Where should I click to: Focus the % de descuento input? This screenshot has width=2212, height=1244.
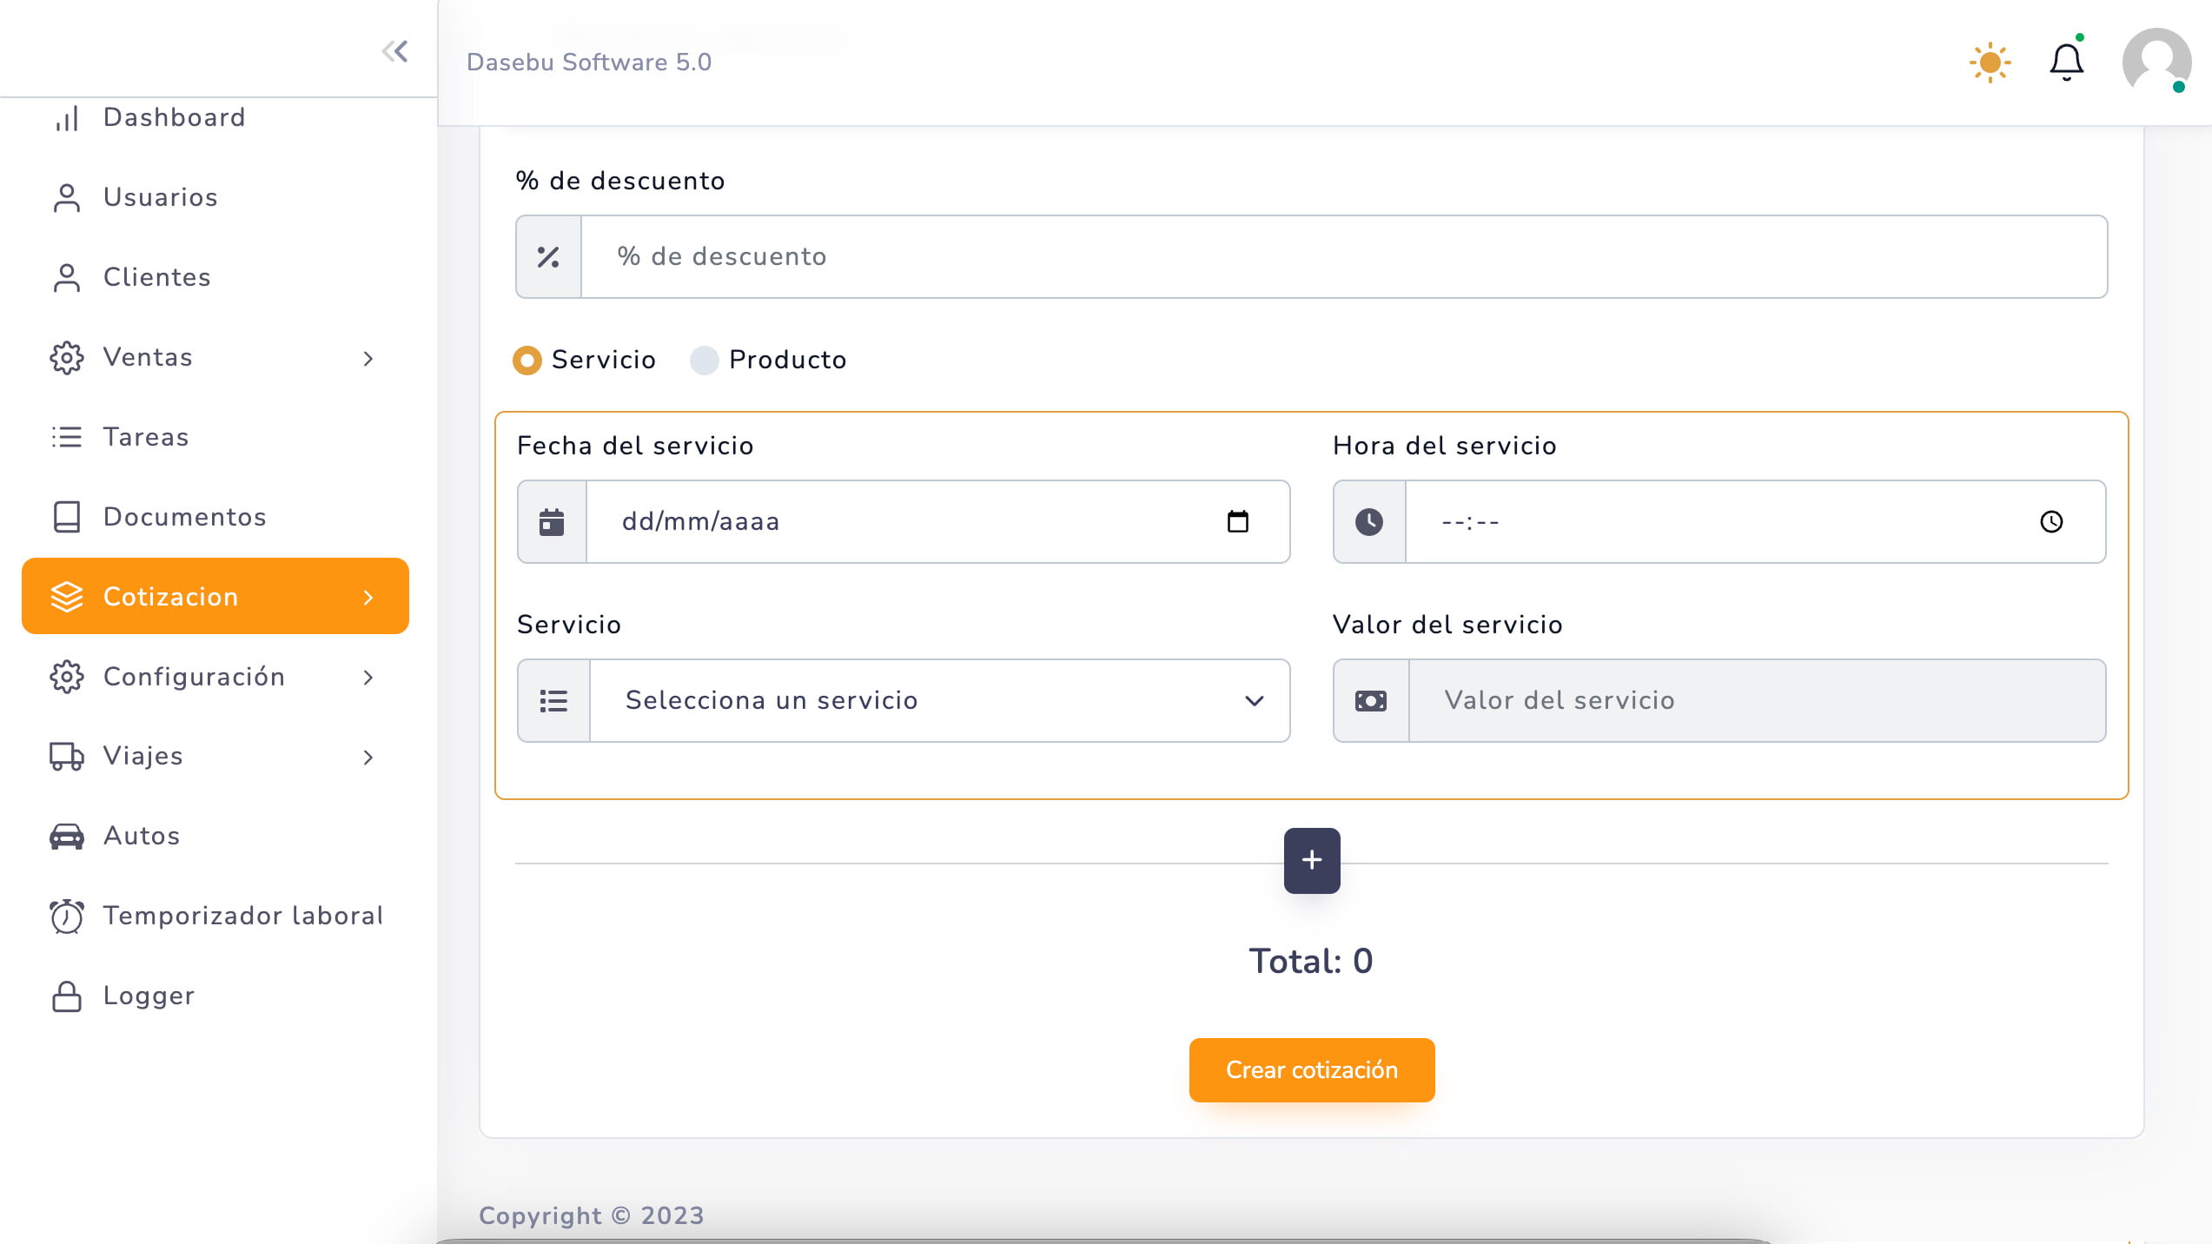[1344, 257]
